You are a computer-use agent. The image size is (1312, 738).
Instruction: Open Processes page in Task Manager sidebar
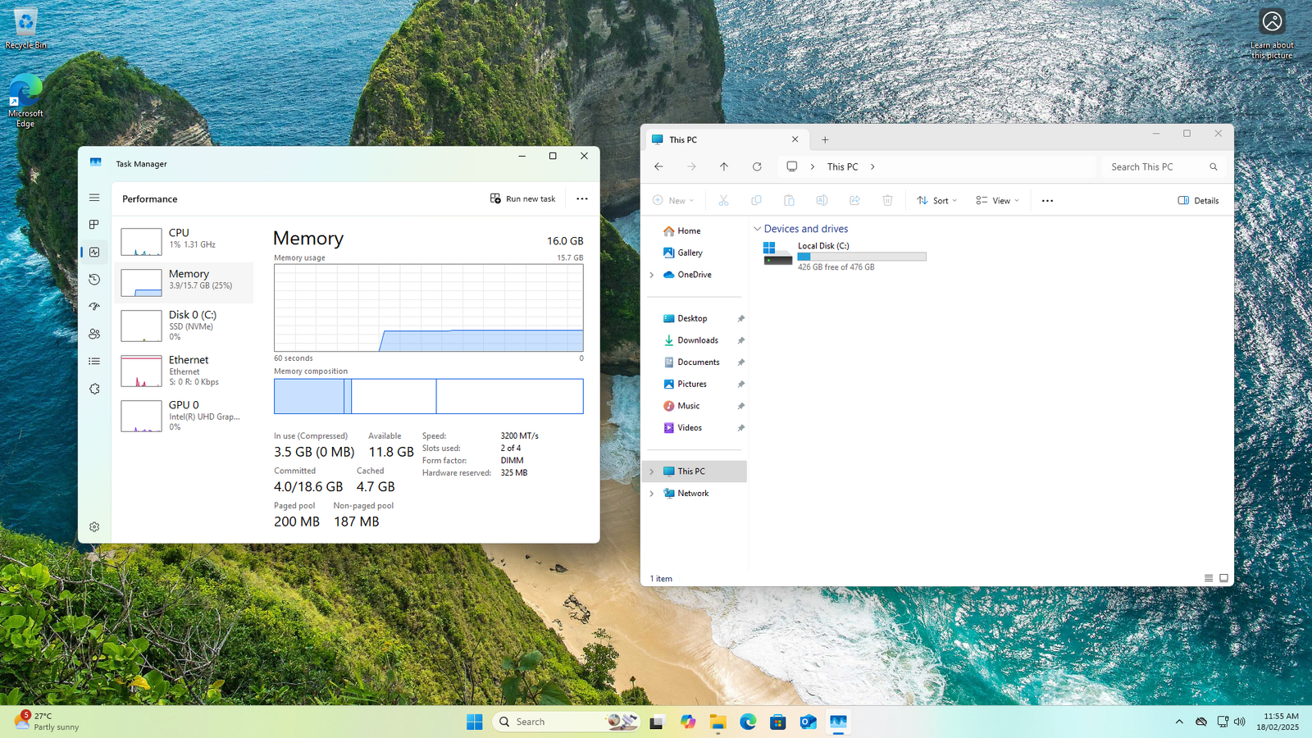point(94,225)
